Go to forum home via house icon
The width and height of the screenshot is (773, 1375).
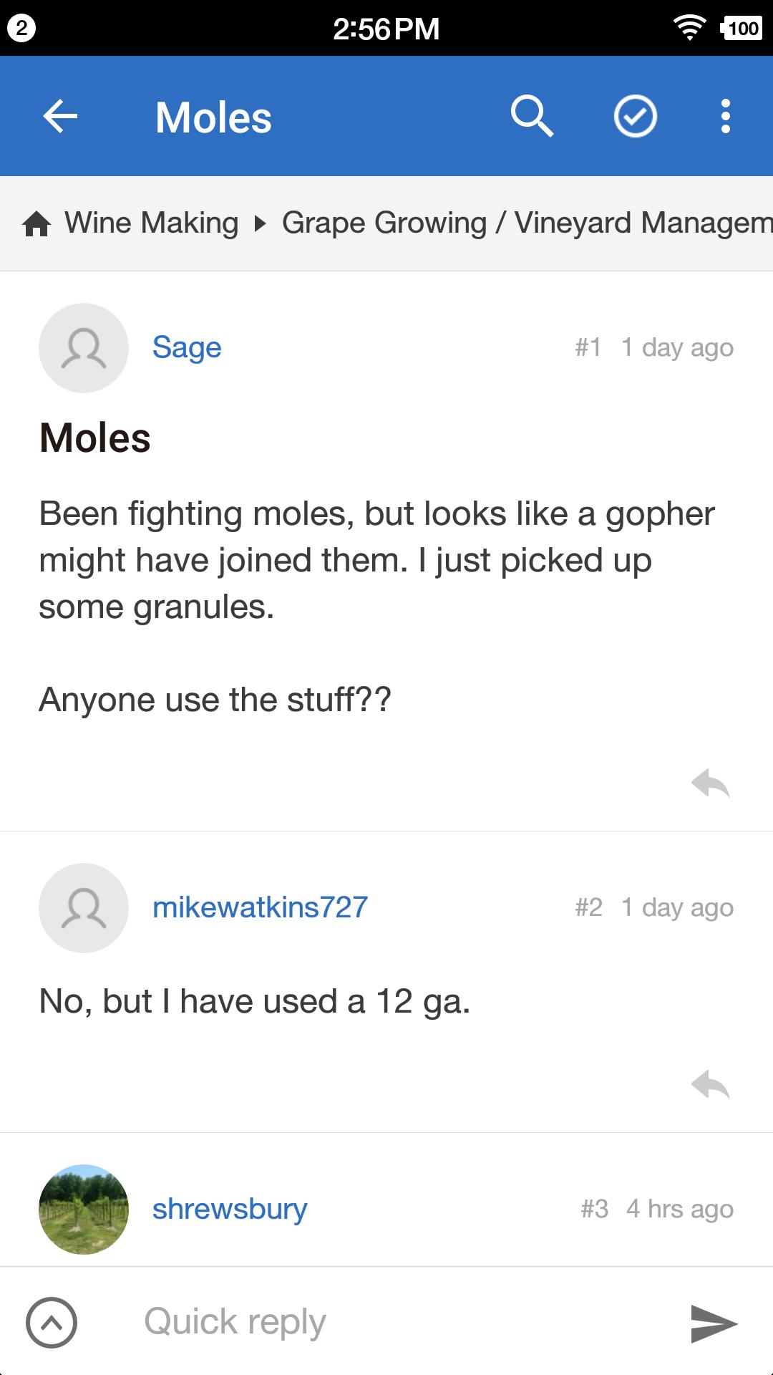(x=37, y=224)
